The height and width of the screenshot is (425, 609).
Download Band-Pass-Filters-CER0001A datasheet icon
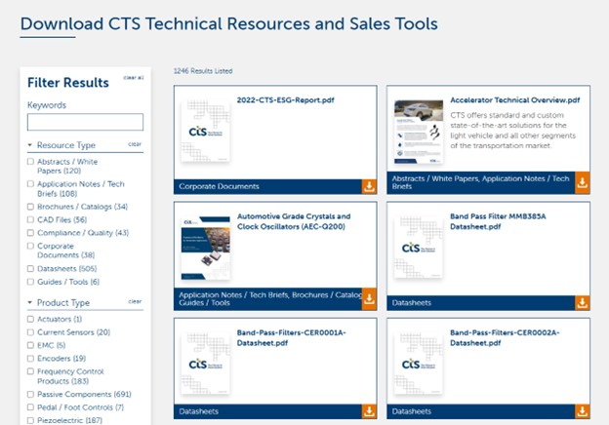coord(369,411)
